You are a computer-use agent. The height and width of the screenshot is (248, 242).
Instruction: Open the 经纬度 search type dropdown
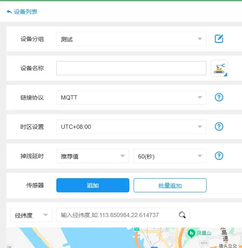click(x=31, y=215)
